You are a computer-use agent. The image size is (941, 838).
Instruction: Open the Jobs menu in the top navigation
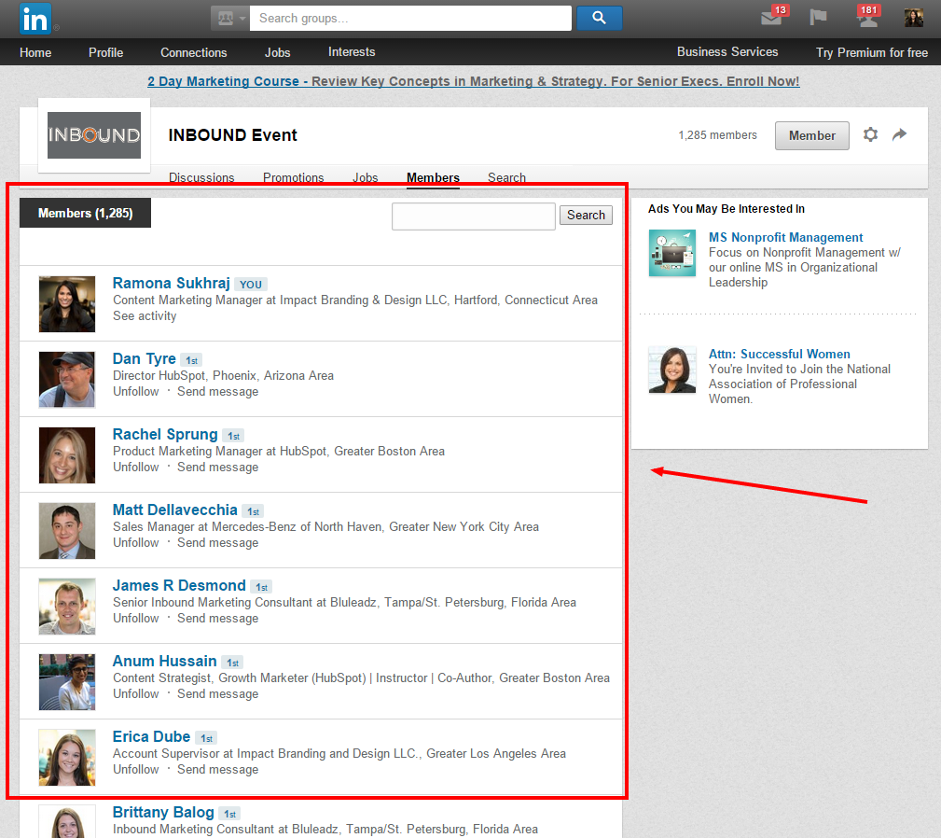(x=277, y=52)
